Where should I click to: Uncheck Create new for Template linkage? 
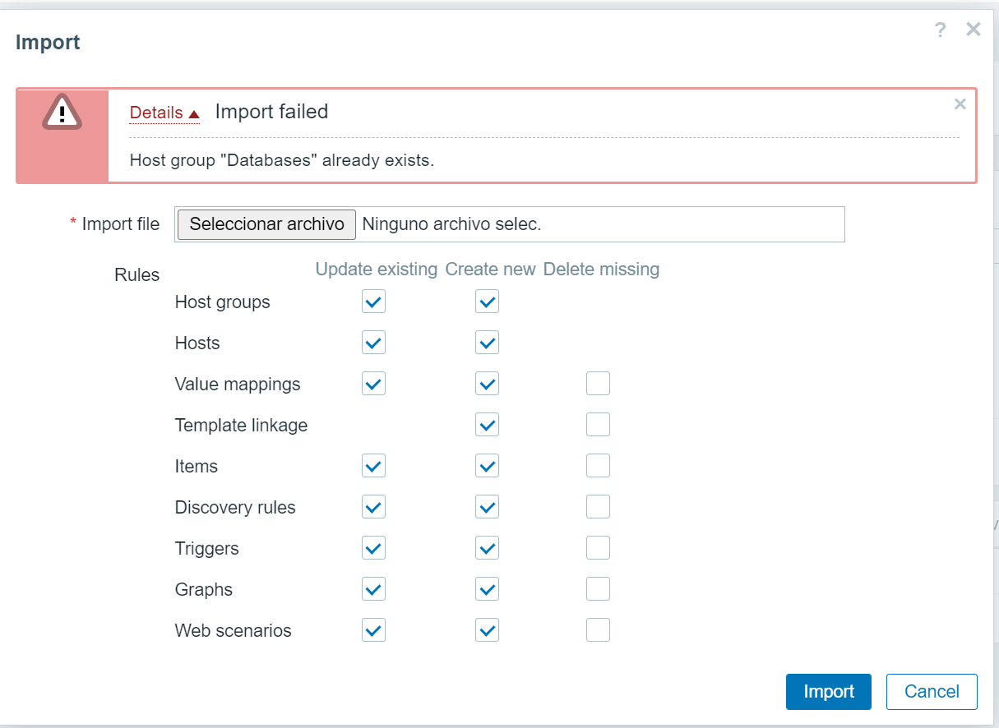pyautogui.click(x=488, y=426)
